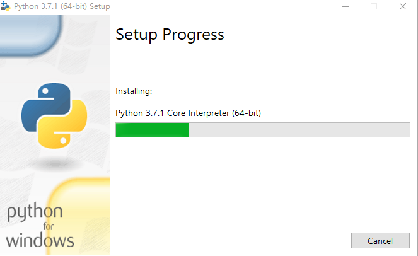The height and width of the screenshot is (256, 418).
Task: Click the Installing: label
Action: pos(134,91)
